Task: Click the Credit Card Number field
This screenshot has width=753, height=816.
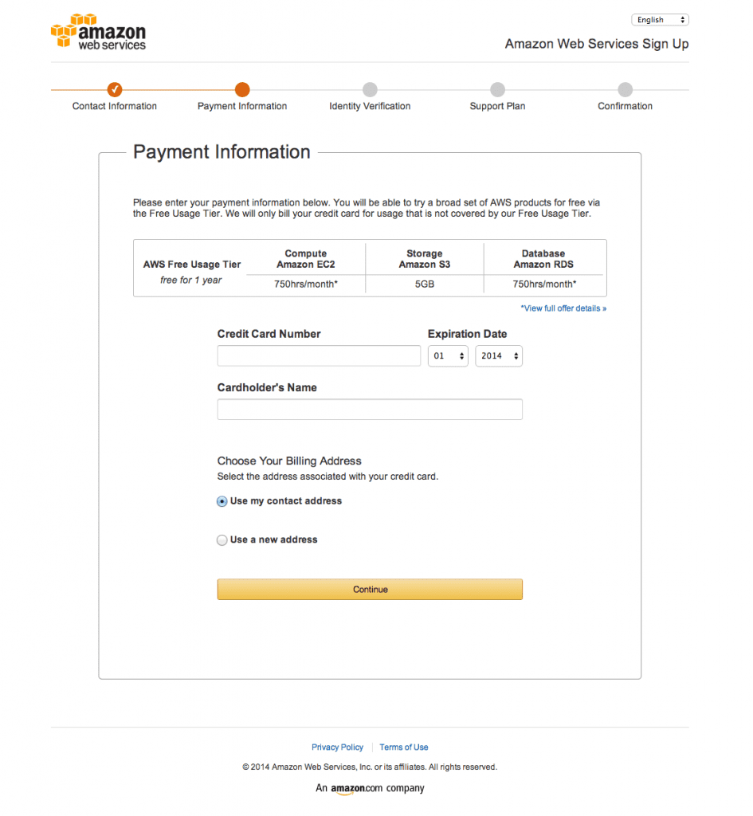Action: click(319, 355)
